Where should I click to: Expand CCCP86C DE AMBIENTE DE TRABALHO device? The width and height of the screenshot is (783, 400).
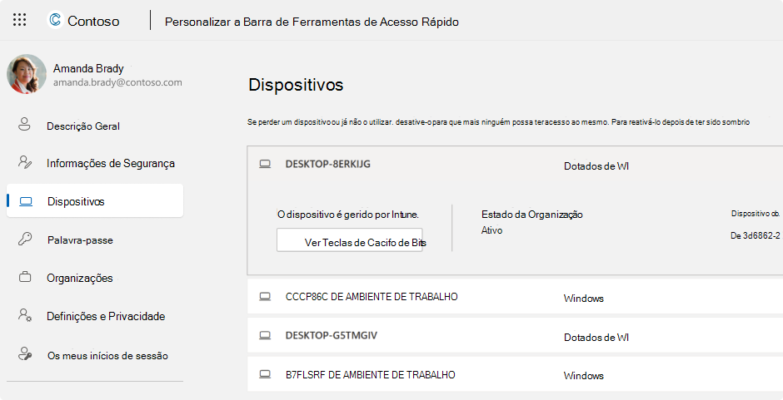click(515, 296)
